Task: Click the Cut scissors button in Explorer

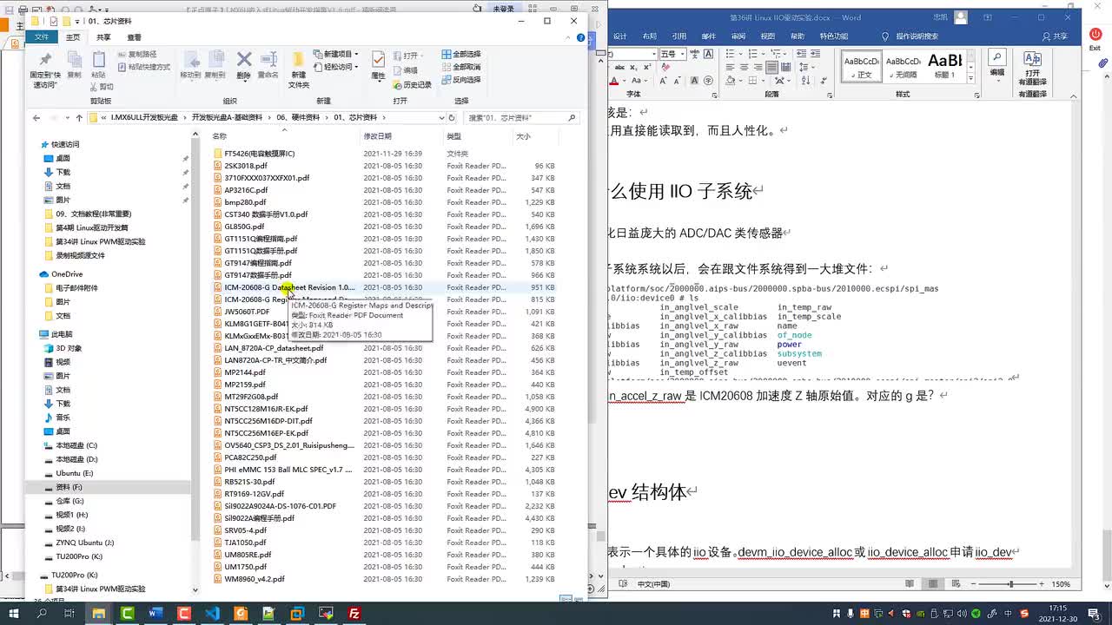Action: [x=101, y=87]
